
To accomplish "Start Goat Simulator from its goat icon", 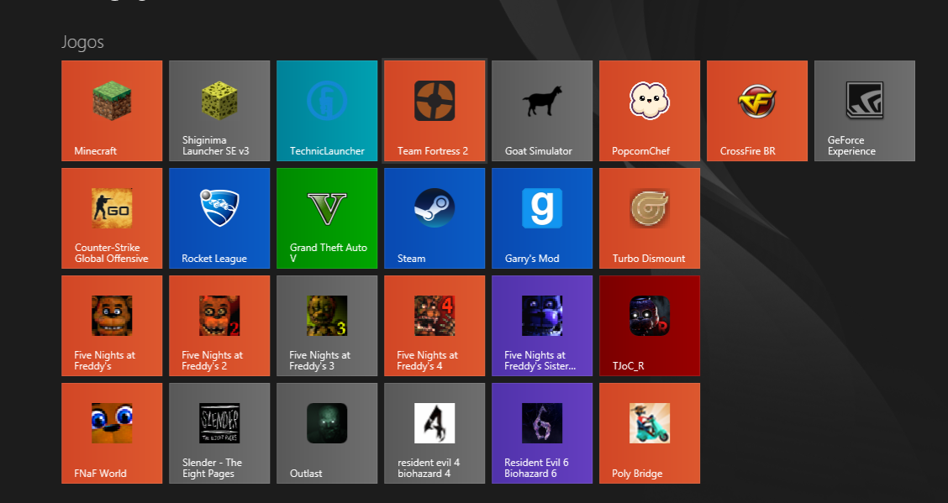I will coord(542,111).
